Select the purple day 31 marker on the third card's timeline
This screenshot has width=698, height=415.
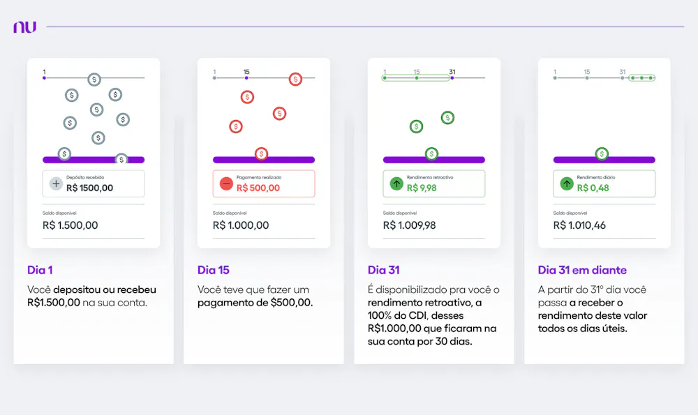(452, 78)
